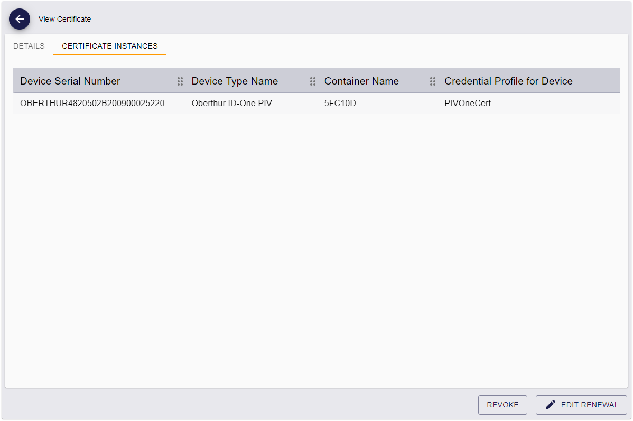Click the pencil icon in Edit Renewal

click(x=550, y=405)
